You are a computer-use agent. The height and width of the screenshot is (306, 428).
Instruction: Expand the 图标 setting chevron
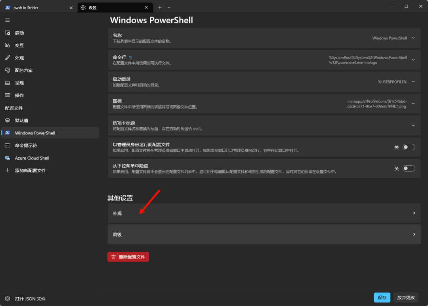click(x=413, y=104)
